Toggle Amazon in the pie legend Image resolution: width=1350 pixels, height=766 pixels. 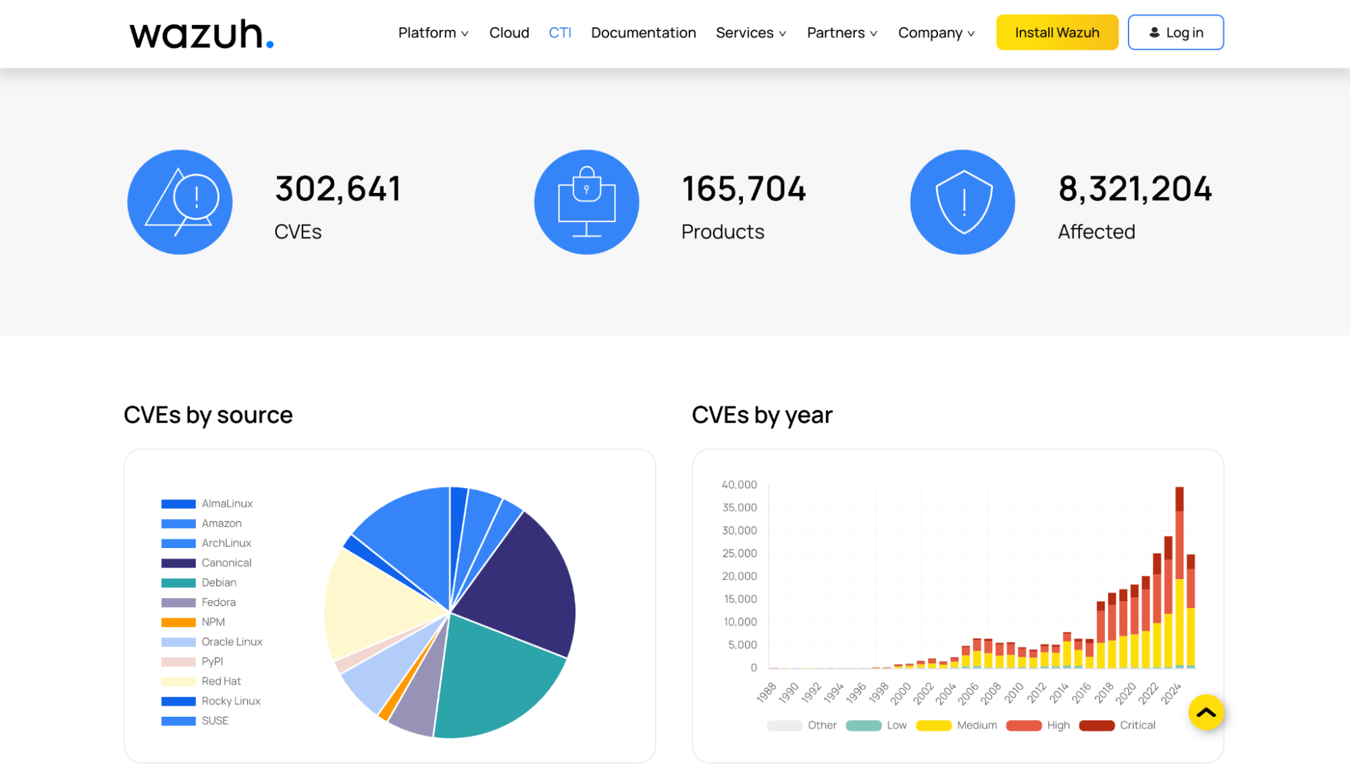pos(201,523)
